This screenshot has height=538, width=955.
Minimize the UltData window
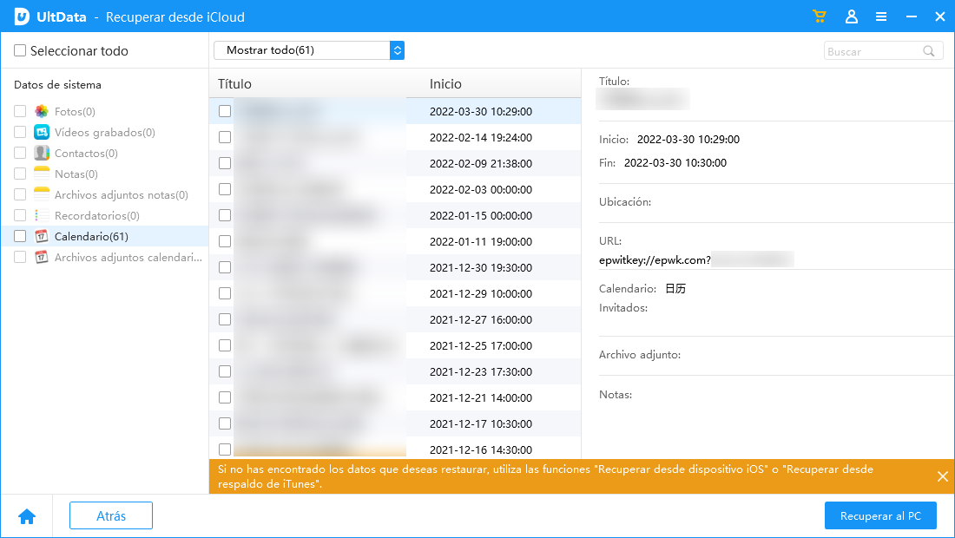(x=911, y=17)
